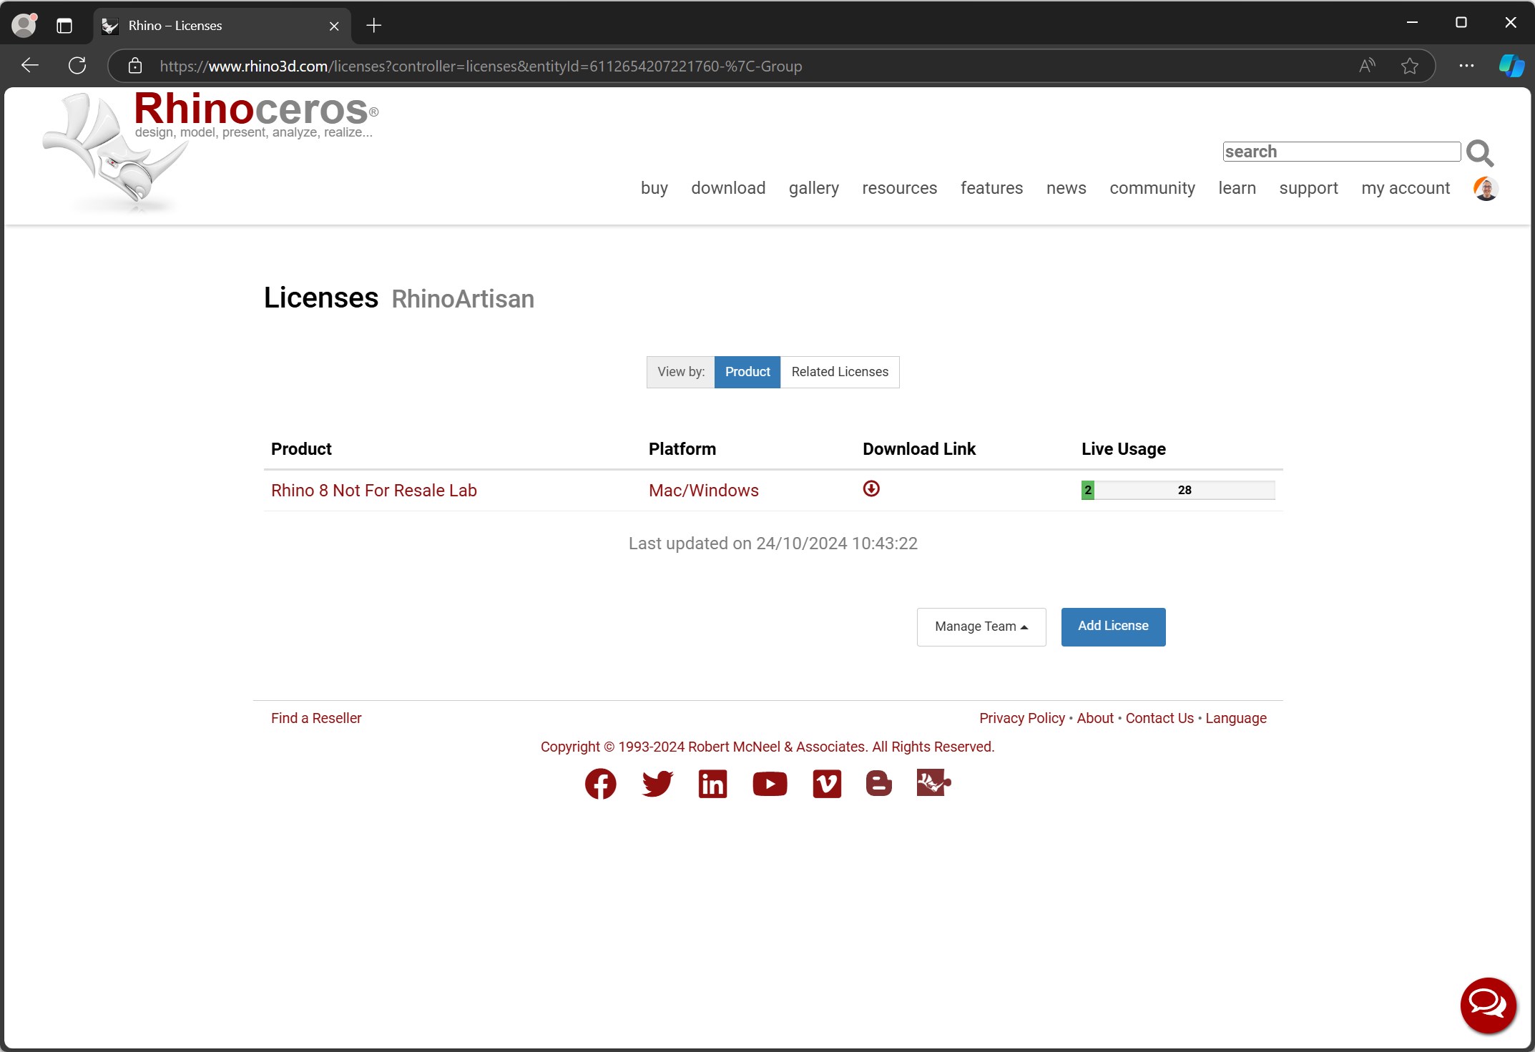Viewport: 1535px width, 1052px height.
Task: Click the Mac/Windows platform link
Action: click(704, 491)
